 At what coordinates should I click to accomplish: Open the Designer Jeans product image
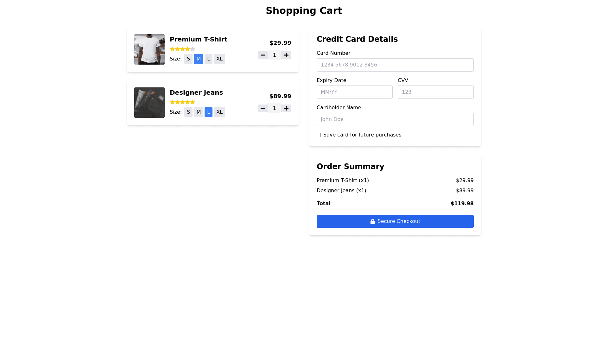(x=149, y=103)
